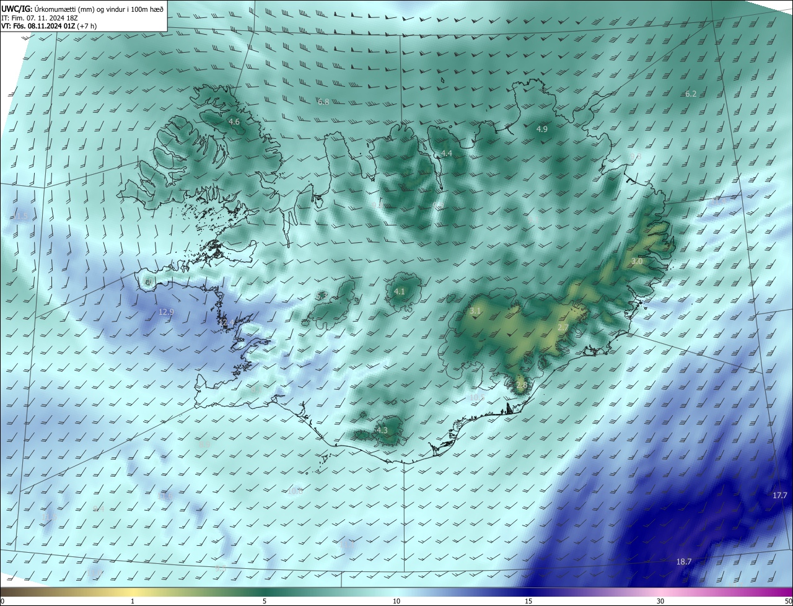Click the 4.1 value on the glacier
The height and width of the screenshot is (606, 793).
[400, 291]
